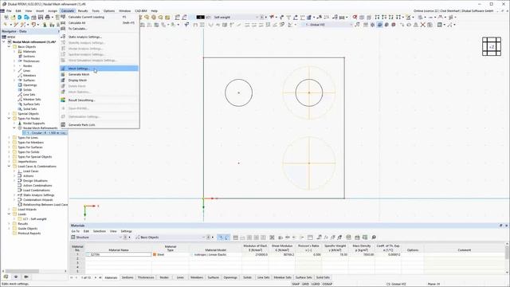Expand the Results folder in navigator

9,223
